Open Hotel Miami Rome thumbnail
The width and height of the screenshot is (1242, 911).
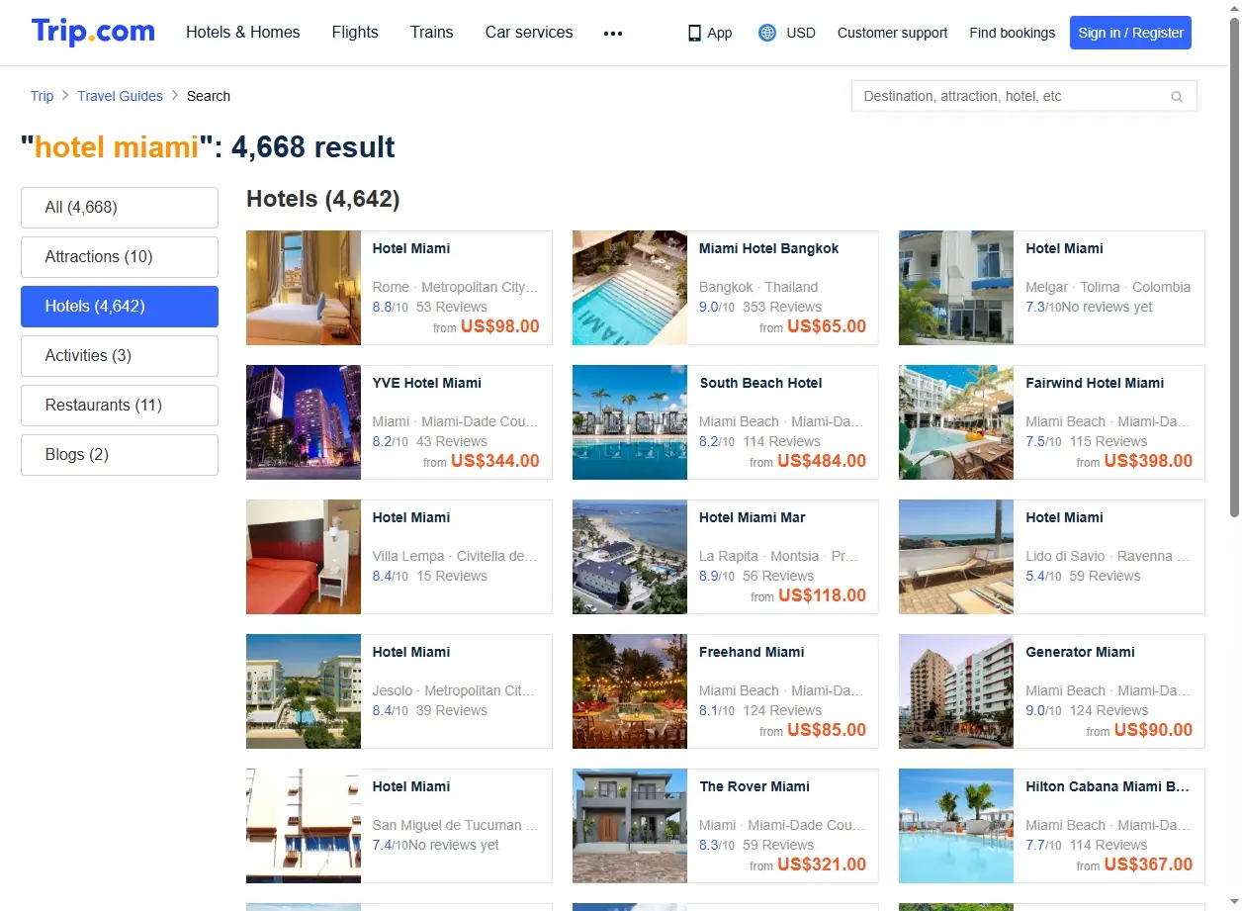(304, 288)
